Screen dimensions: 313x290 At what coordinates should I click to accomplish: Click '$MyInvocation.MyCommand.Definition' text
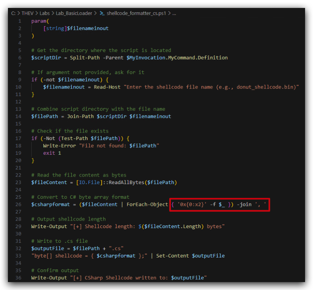pos(177,58)
